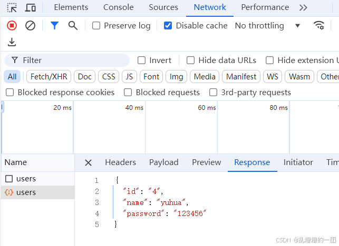339x246 pixels.
Task: Enable Preserve log checkbox
Action: click(x=96, y=26)
